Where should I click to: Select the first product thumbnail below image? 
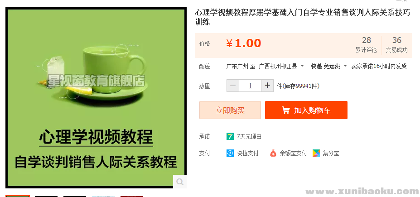(x=18, y=196)
